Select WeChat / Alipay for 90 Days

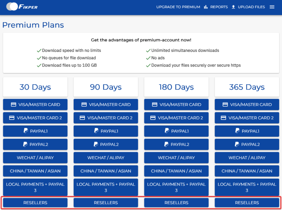[106, 158]
